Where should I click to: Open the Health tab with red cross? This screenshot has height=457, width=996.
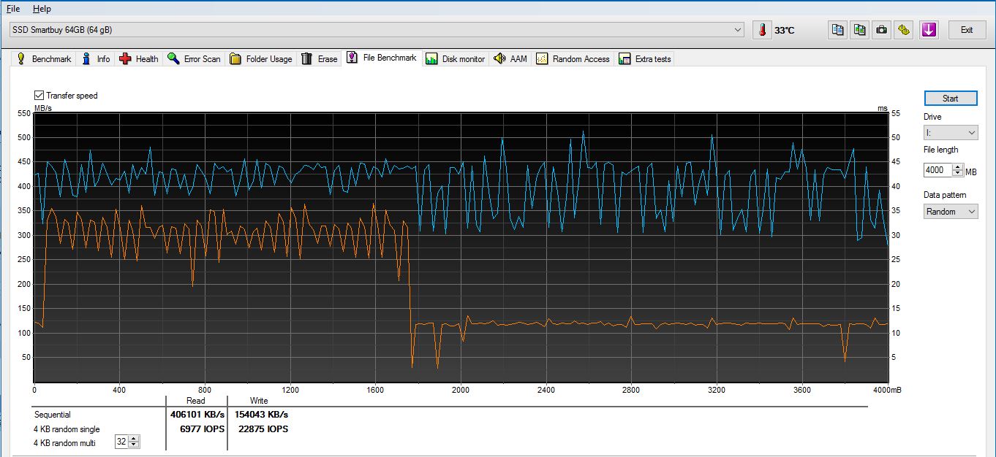[x=138, y=59]
